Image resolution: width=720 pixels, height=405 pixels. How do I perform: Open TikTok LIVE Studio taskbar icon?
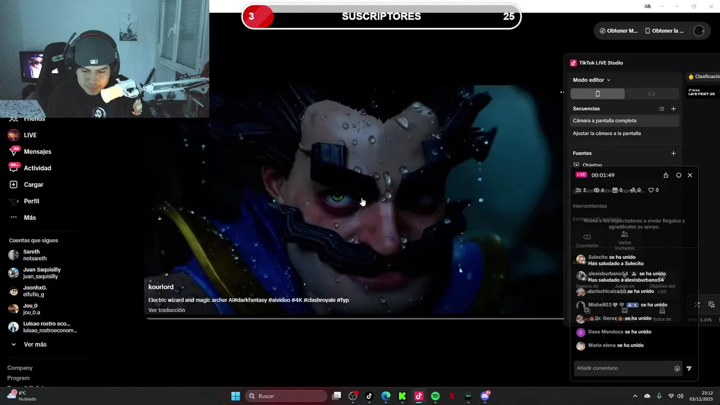418,396
